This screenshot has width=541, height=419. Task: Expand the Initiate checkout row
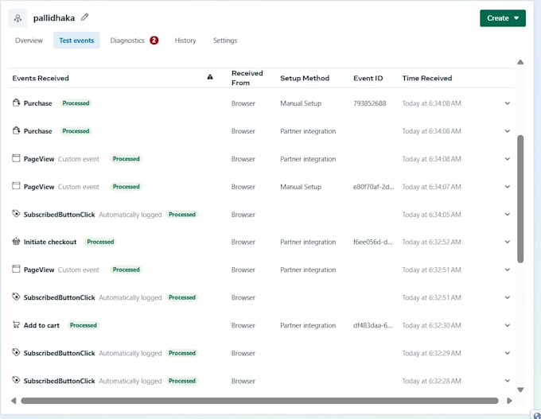pyautogui.click(x=508, y=242)
